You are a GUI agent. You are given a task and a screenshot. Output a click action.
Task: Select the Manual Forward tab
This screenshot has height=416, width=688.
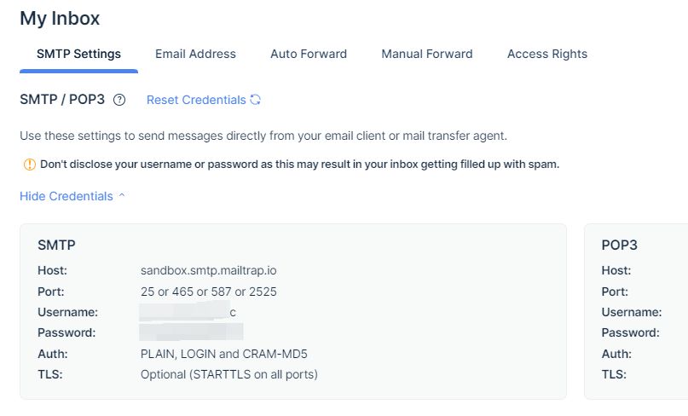click(427, 54)
